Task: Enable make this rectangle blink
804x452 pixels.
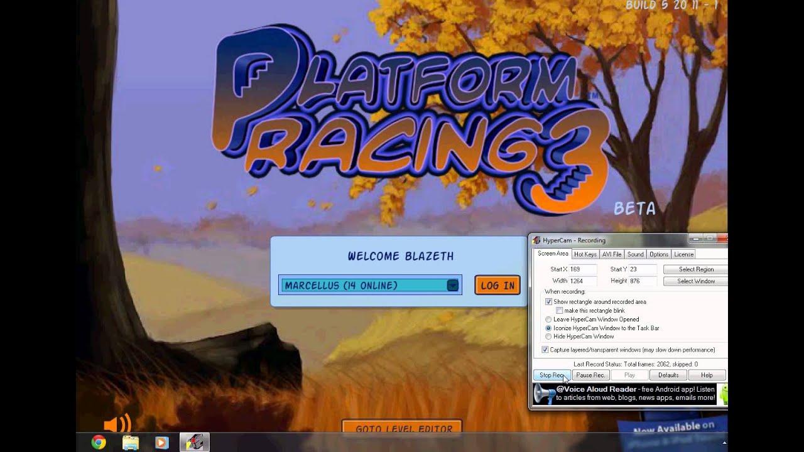Action: (559, 311)
